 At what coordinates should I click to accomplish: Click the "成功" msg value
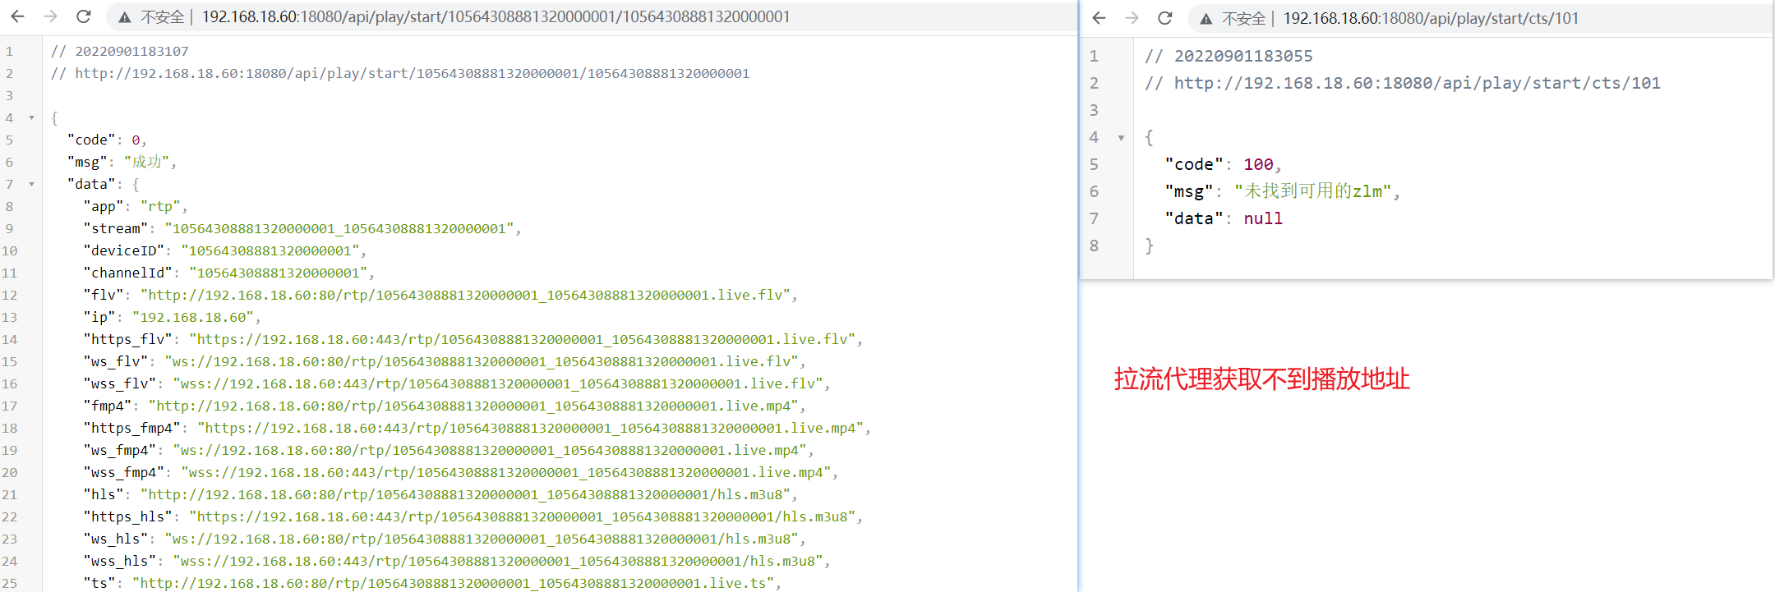[146, 162]
